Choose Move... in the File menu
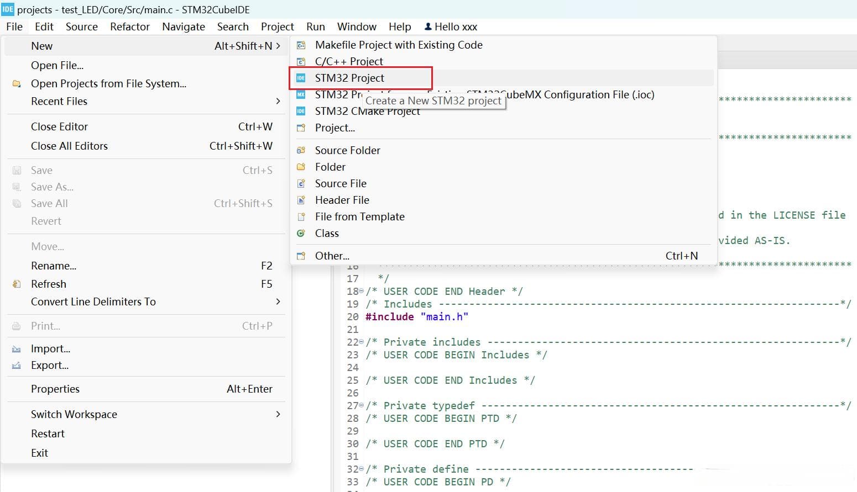Image resolution: width=857 pixels, height=492 pixels. pyautogui.click(x=48, y=246)
